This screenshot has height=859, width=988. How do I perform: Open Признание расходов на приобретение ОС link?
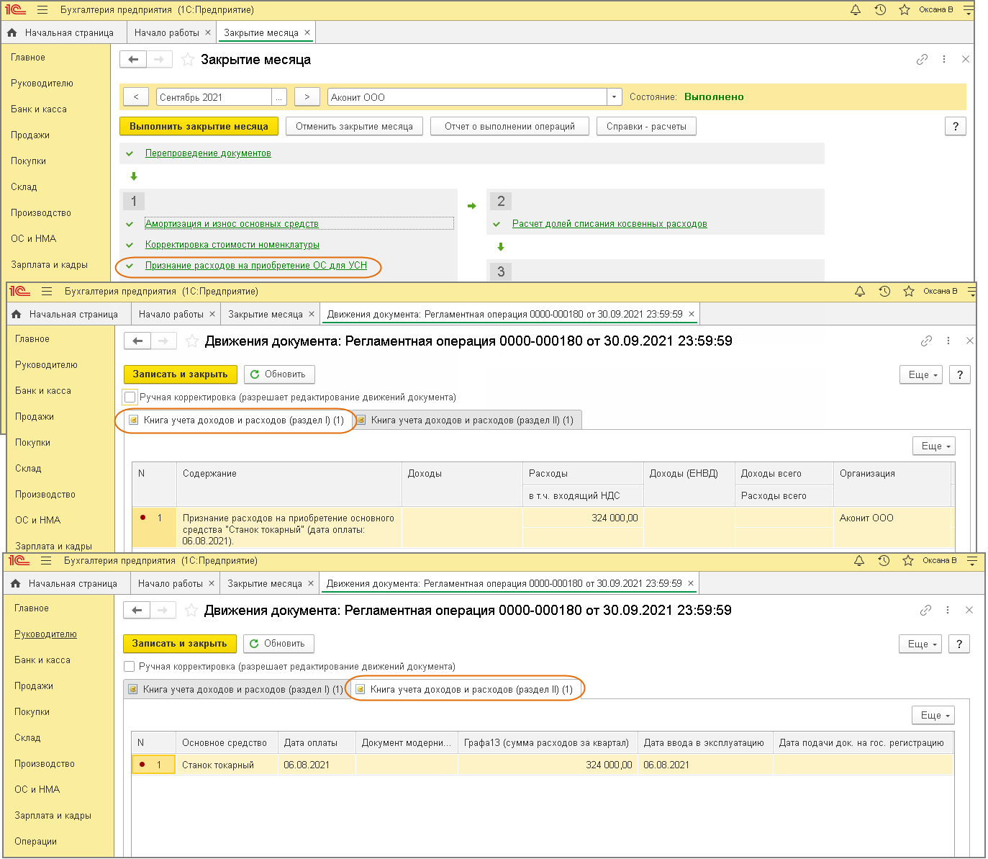pos(256,266)
